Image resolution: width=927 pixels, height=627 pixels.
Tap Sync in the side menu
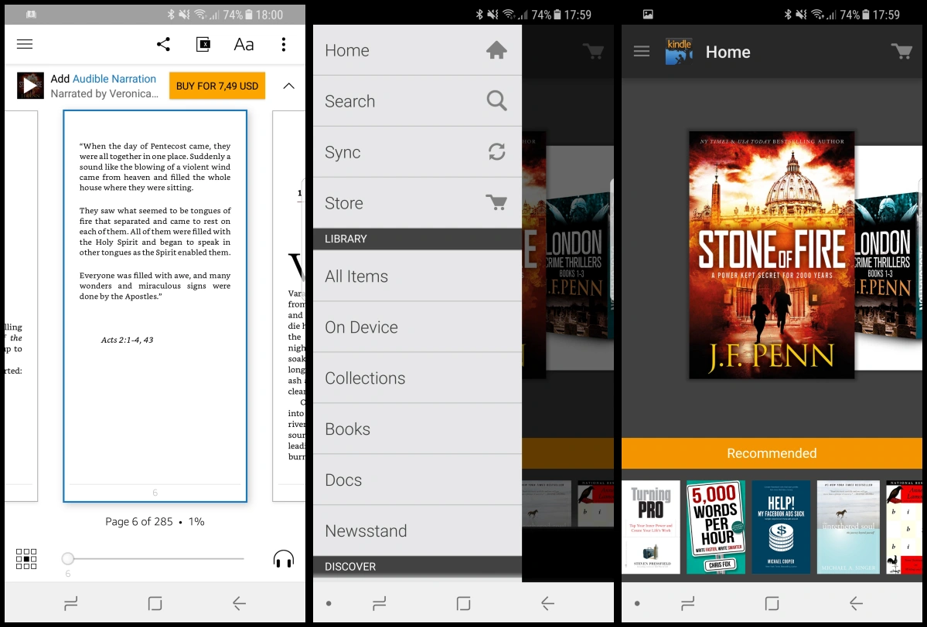tap(417, 152)
